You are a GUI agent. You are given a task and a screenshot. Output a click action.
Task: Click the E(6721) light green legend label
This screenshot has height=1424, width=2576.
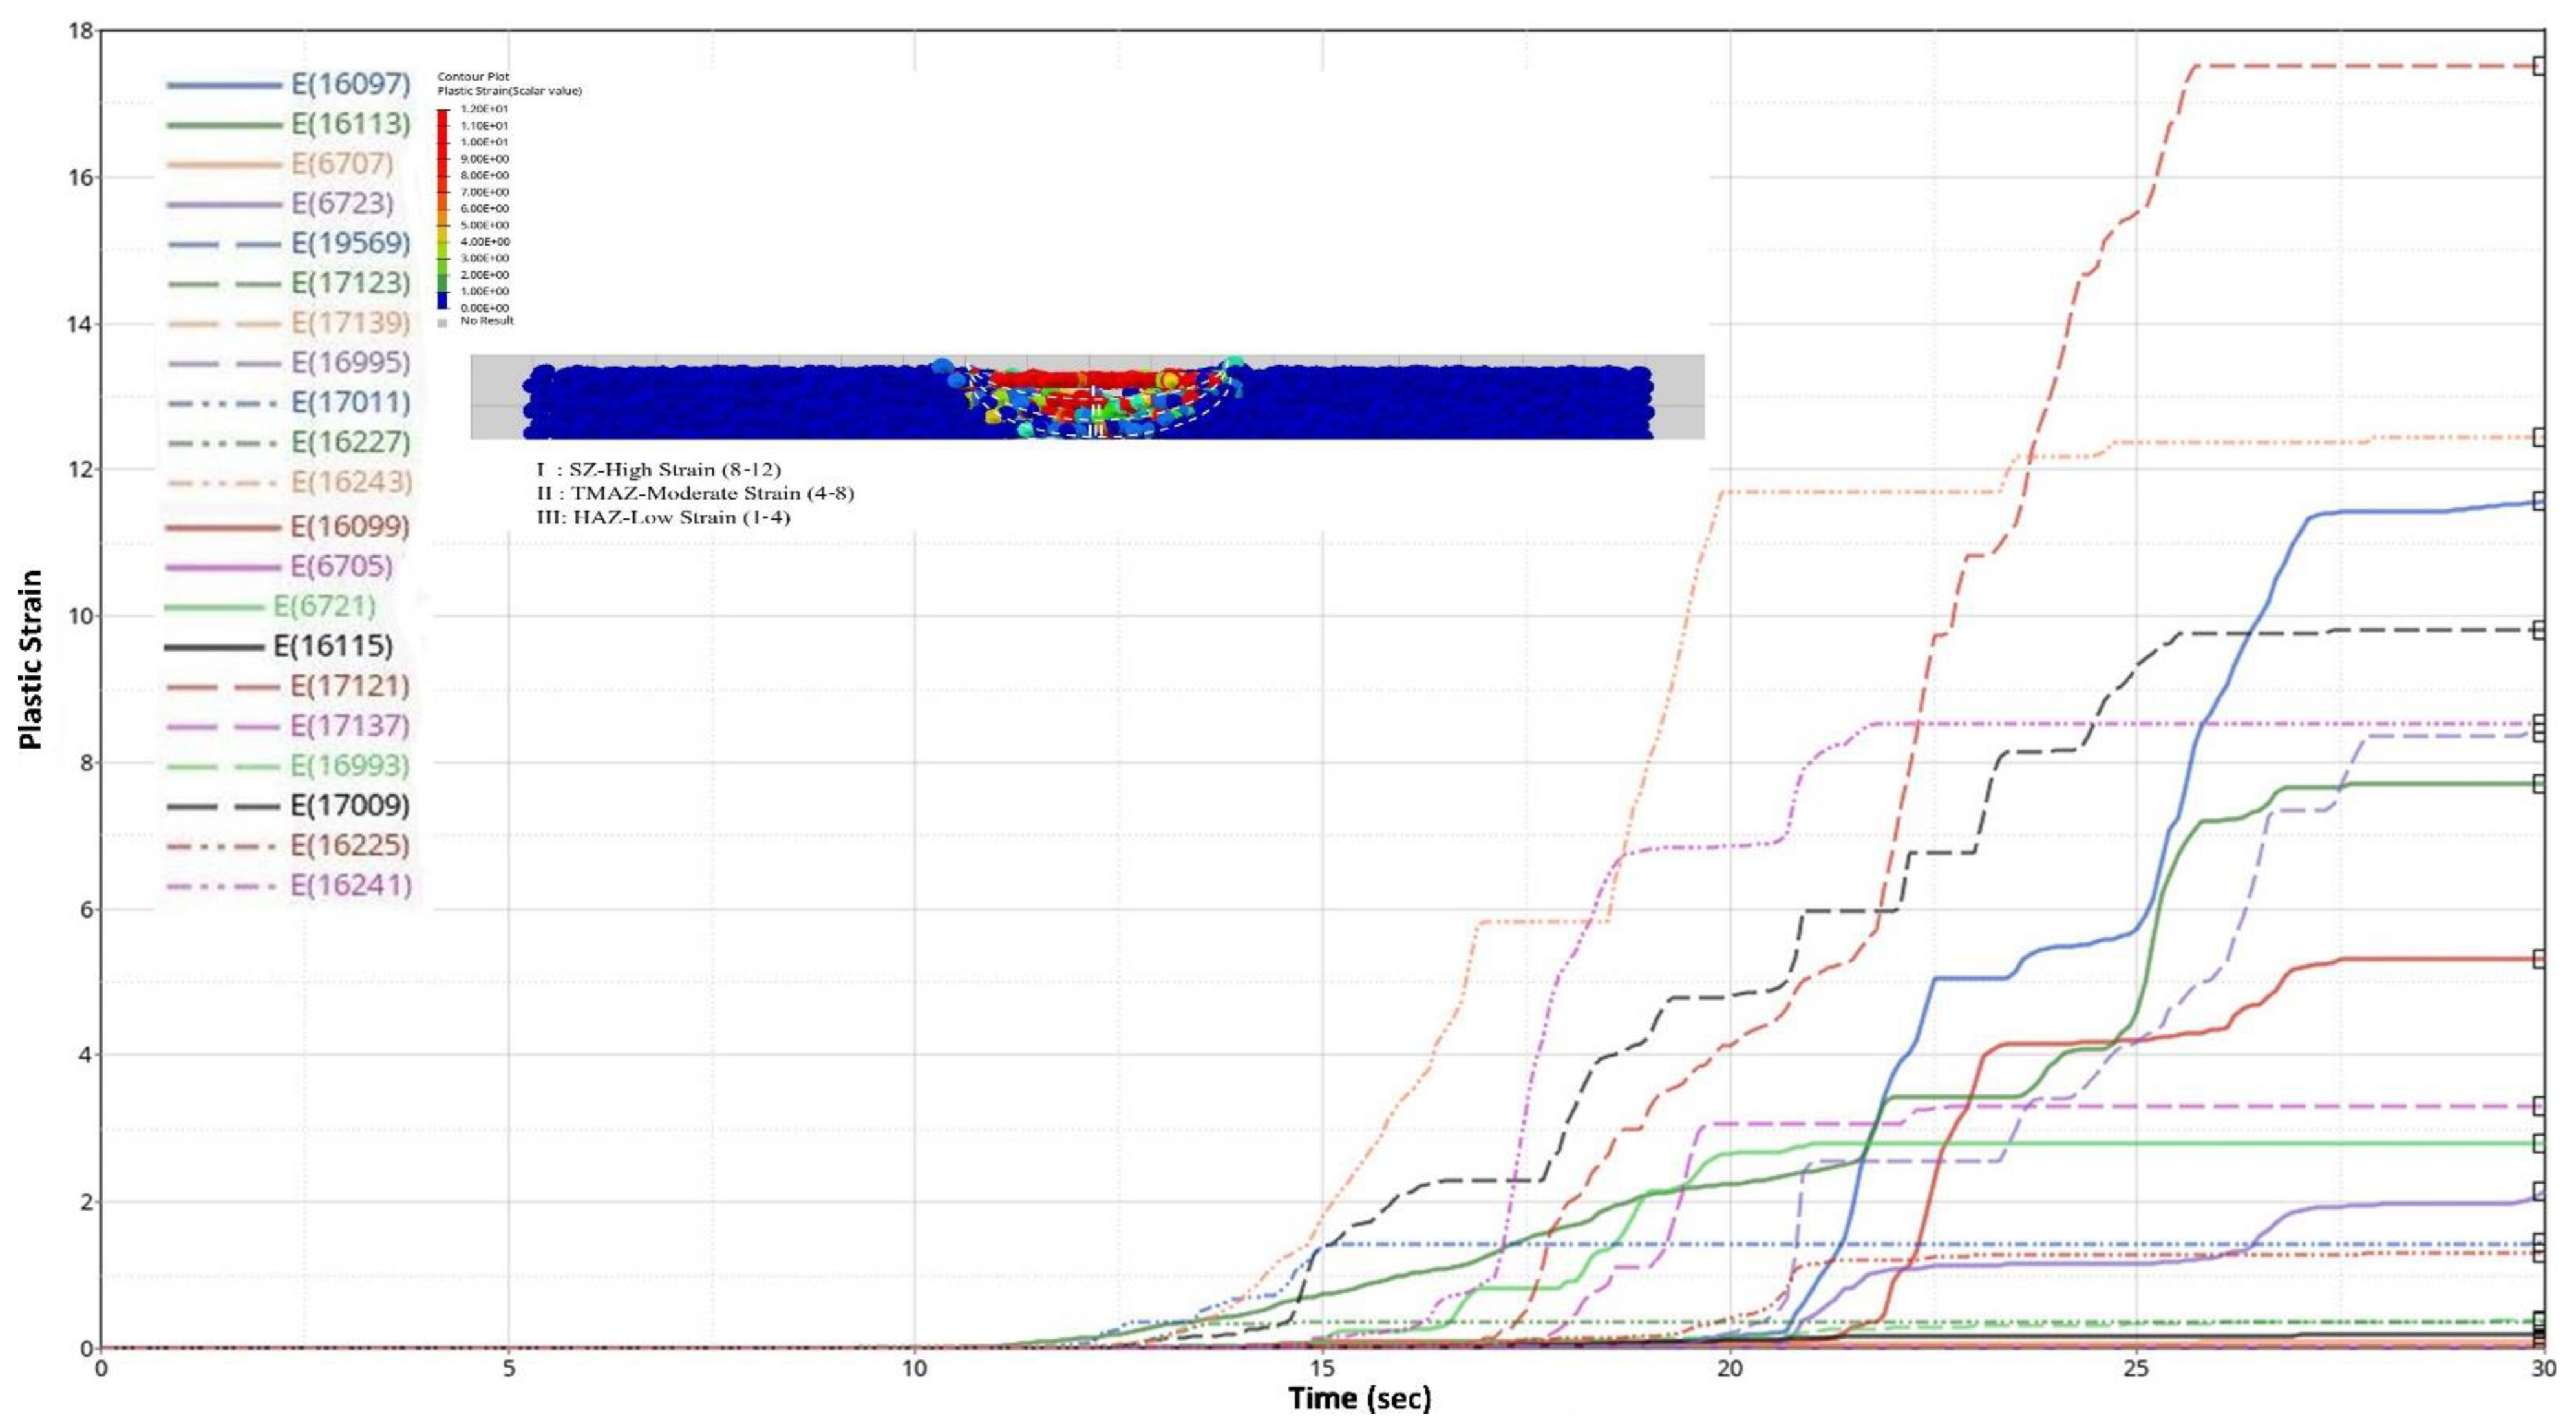click(325, 606)
